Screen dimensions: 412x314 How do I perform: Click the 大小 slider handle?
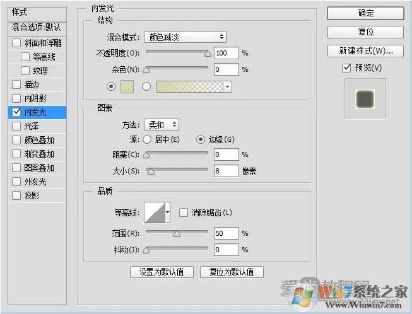click(151, 172)
